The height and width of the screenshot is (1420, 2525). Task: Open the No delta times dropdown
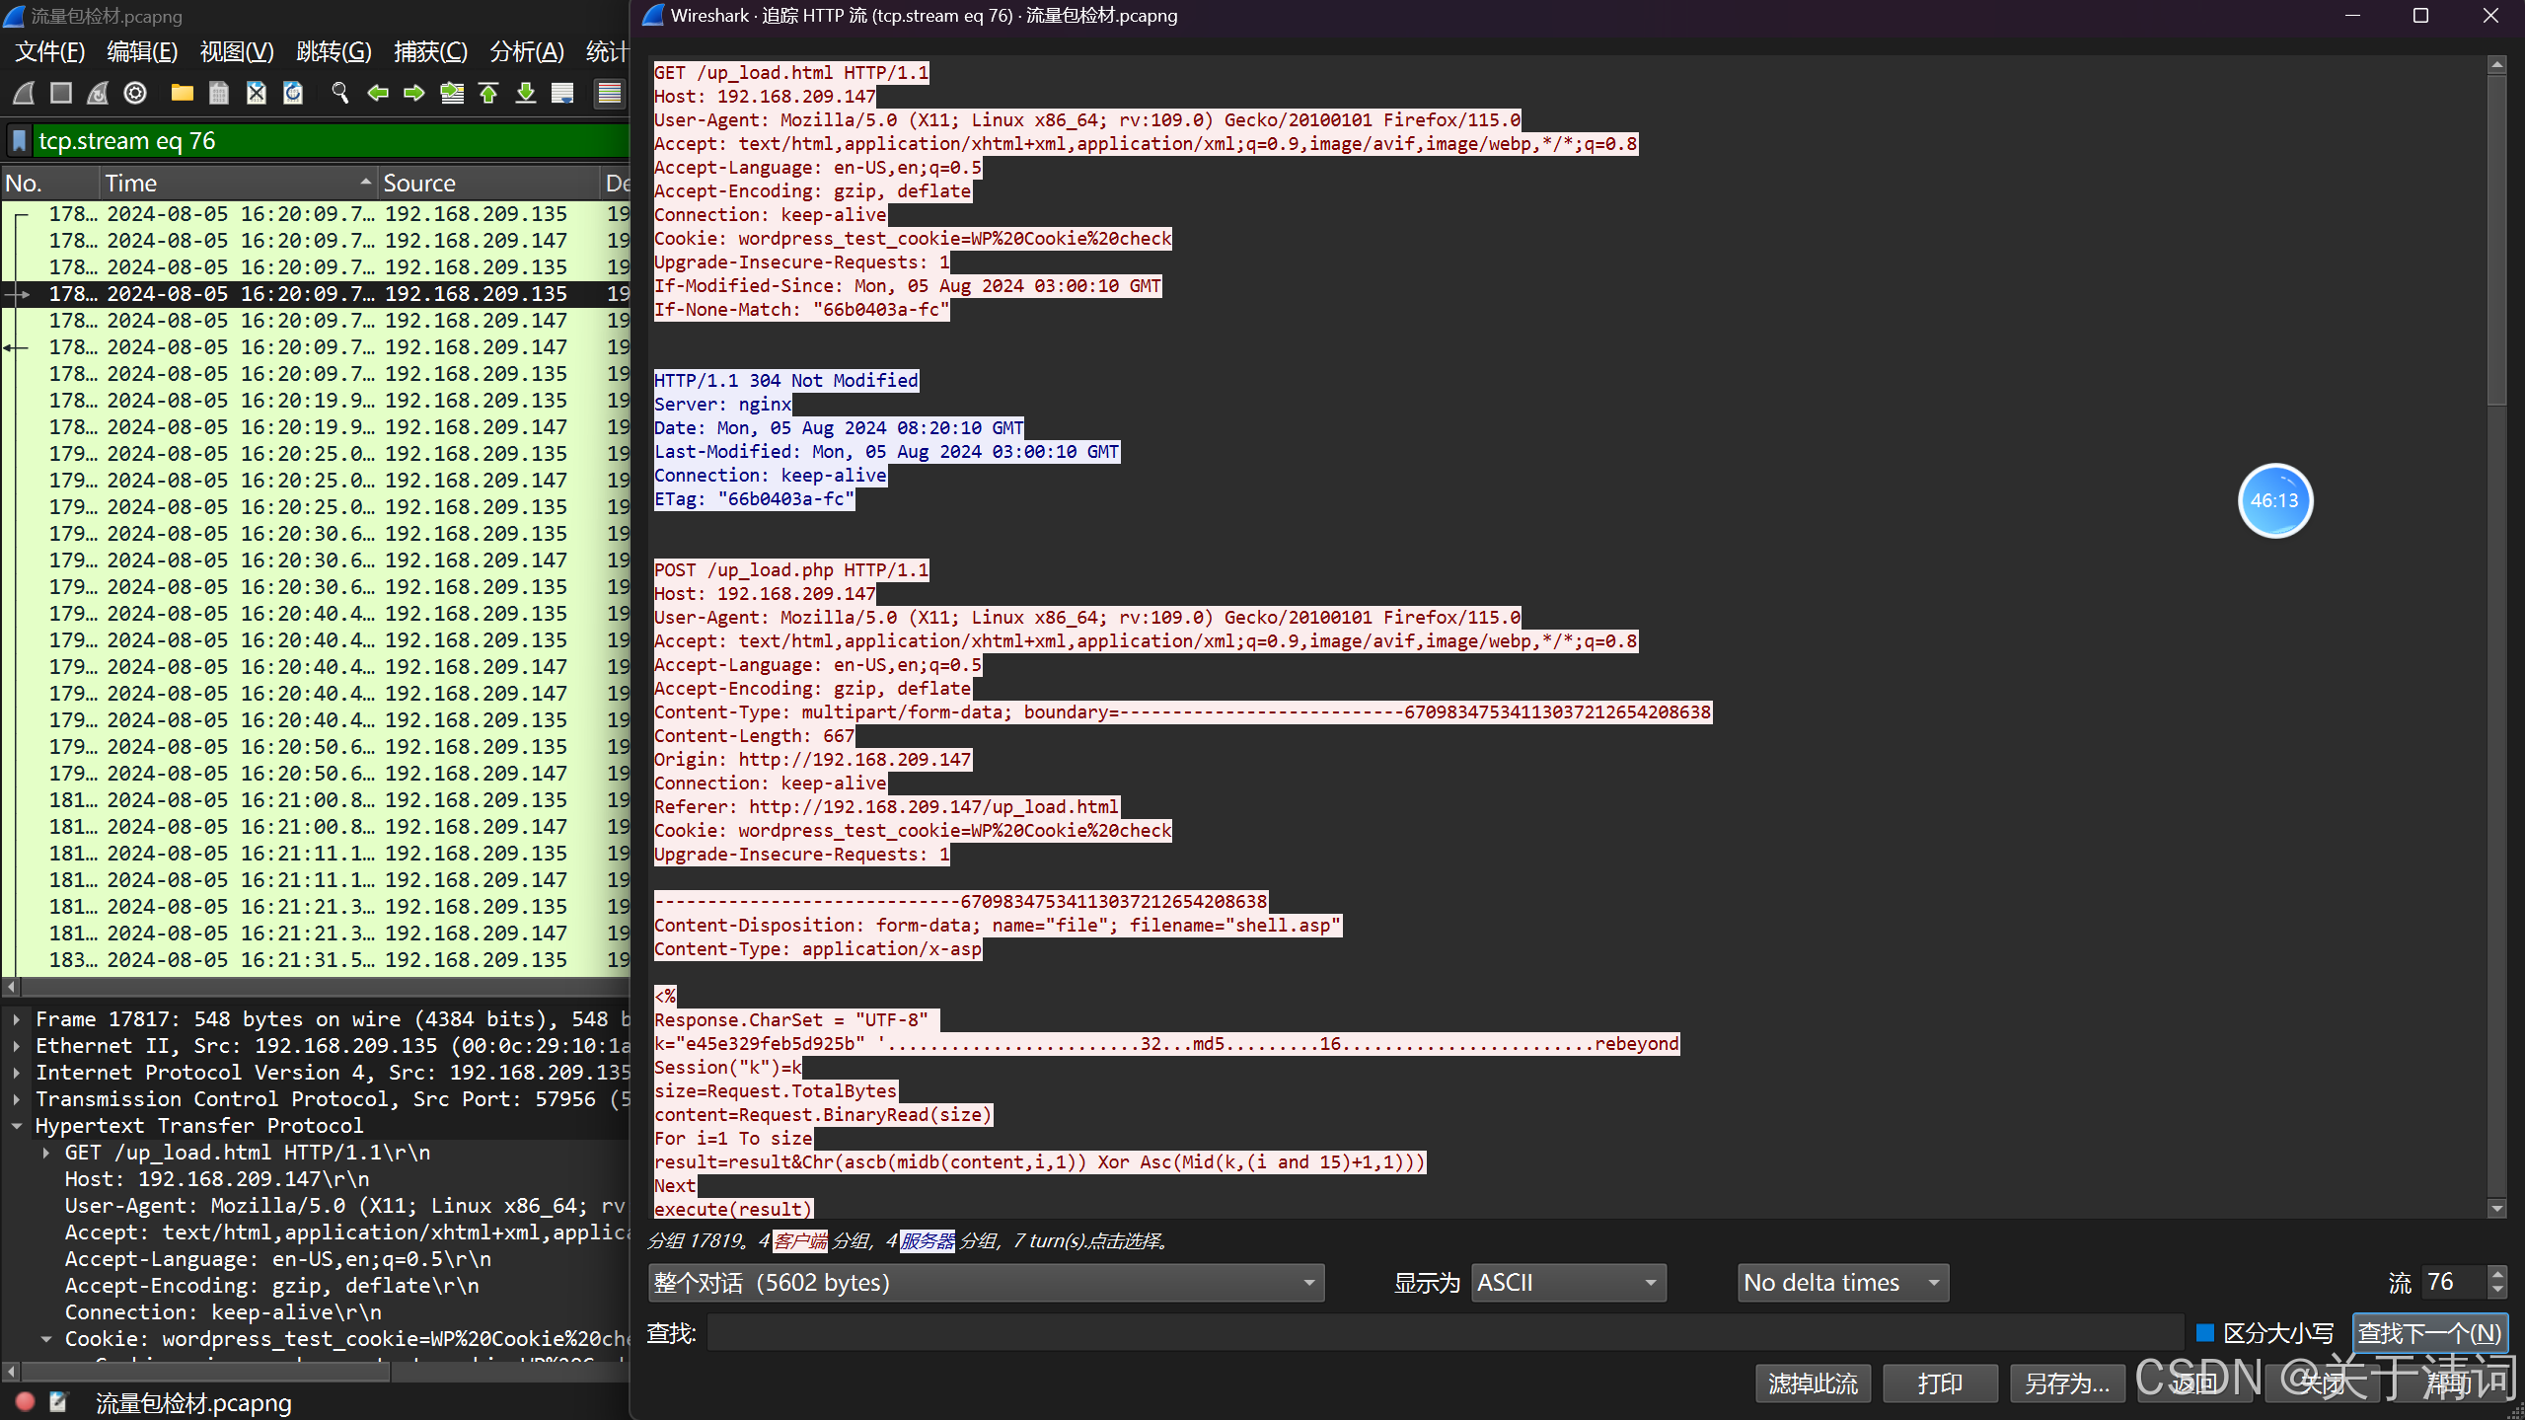click(1841, 1283)
